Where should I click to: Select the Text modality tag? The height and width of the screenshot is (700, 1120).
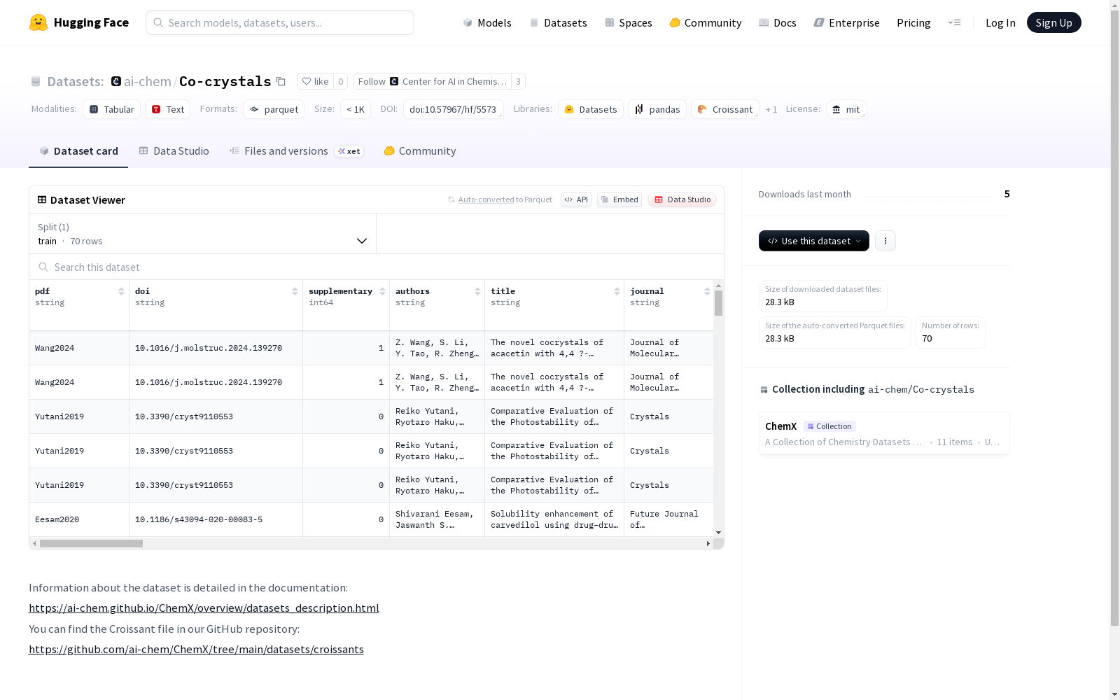coord(168,109)
